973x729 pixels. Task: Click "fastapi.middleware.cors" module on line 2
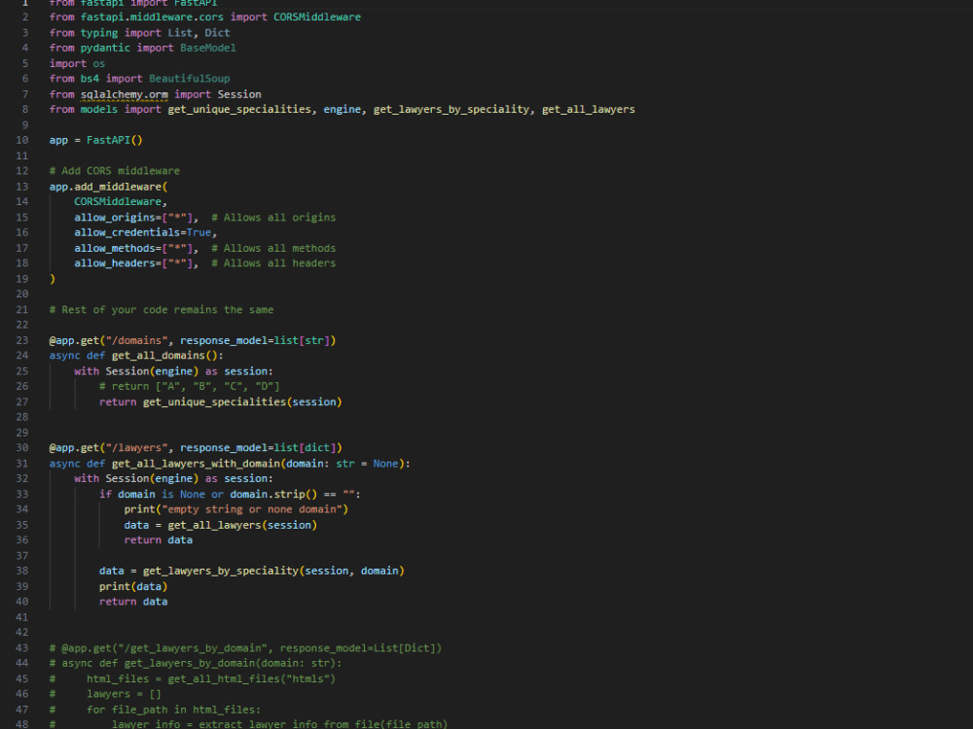click(x=152, y=17)
